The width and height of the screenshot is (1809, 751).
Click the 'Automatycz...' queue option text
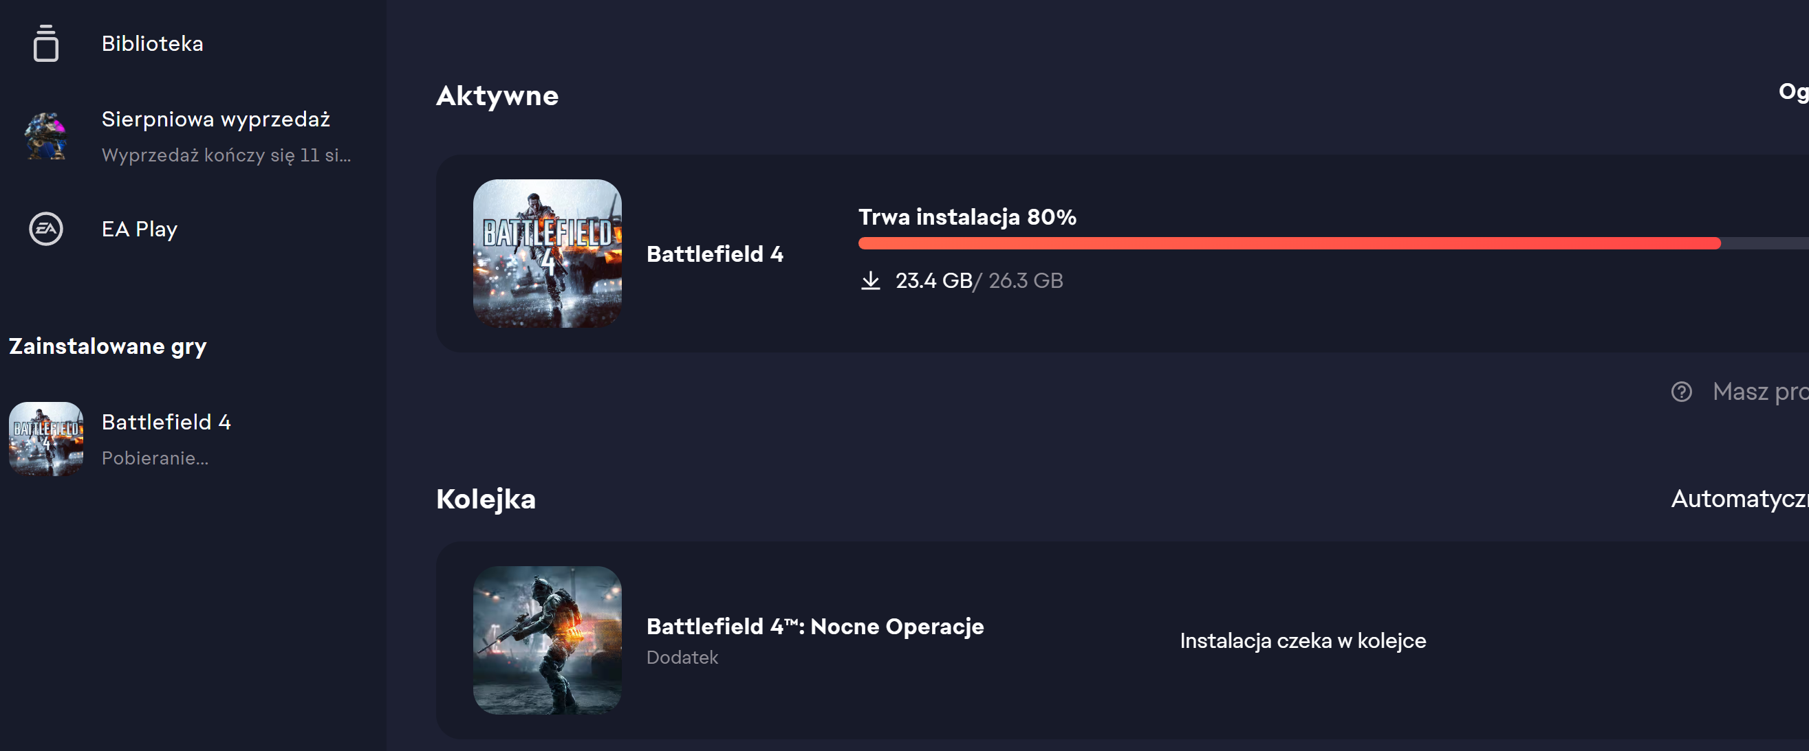click(x=1739, y=499)
